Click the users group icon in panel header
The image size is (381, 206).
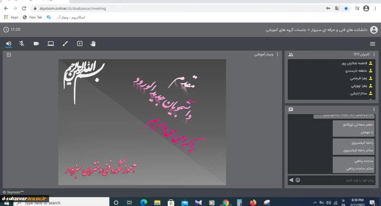291,55
